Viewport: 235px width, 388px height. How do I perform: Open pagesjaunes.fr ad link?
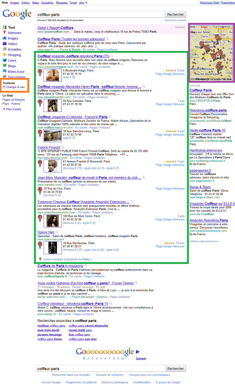[x=200, y=170]
